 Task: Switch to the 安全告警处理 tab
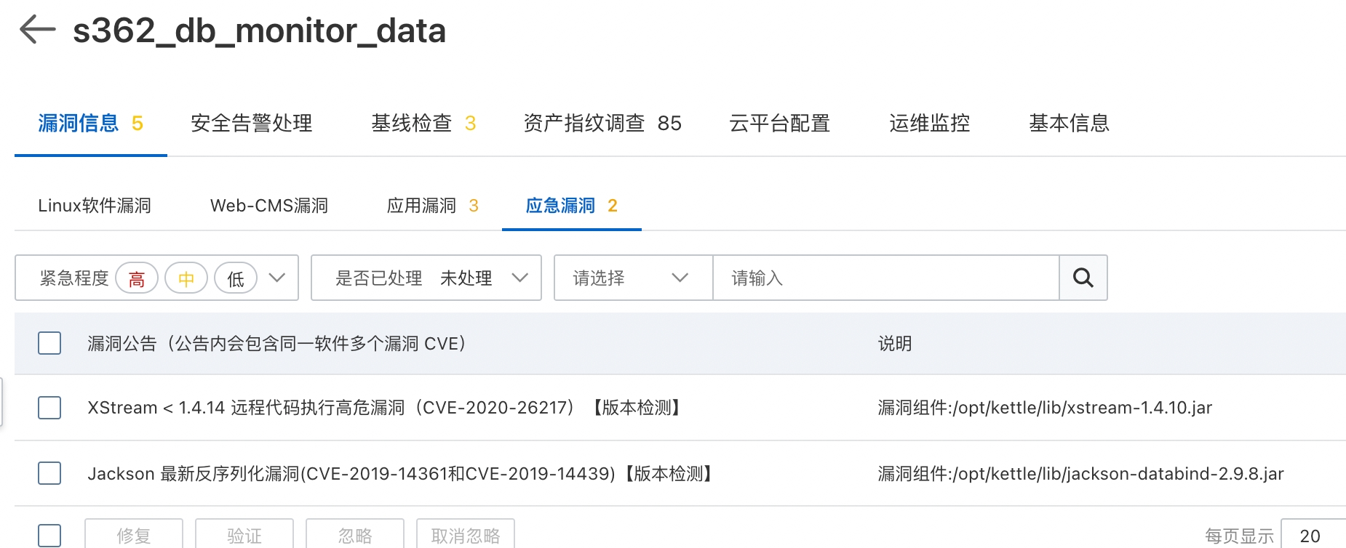(251, 123)
